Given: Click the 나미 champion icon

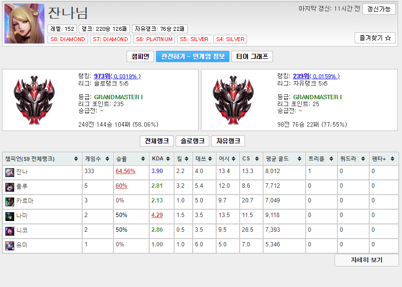Looking at the screenshot, I should (x=10, y=215).
